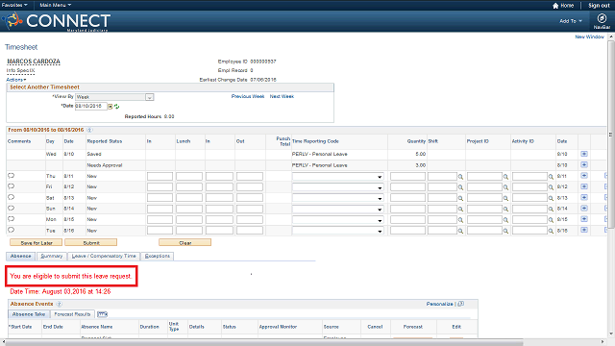Image resolution: width=615 pixels, height=346 pixels.
Task: Look up Activity ID for Thu 8/11 row
Action: pos(551,177)
